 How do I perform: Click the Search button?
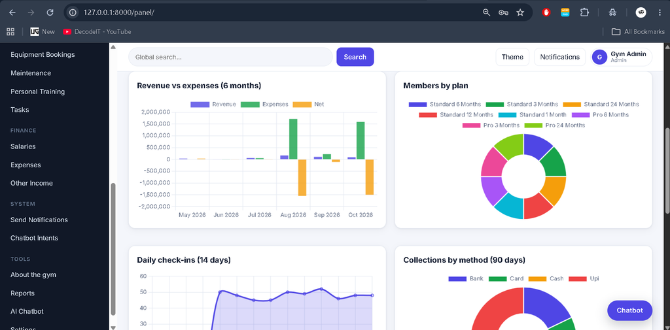pos(355,57)
